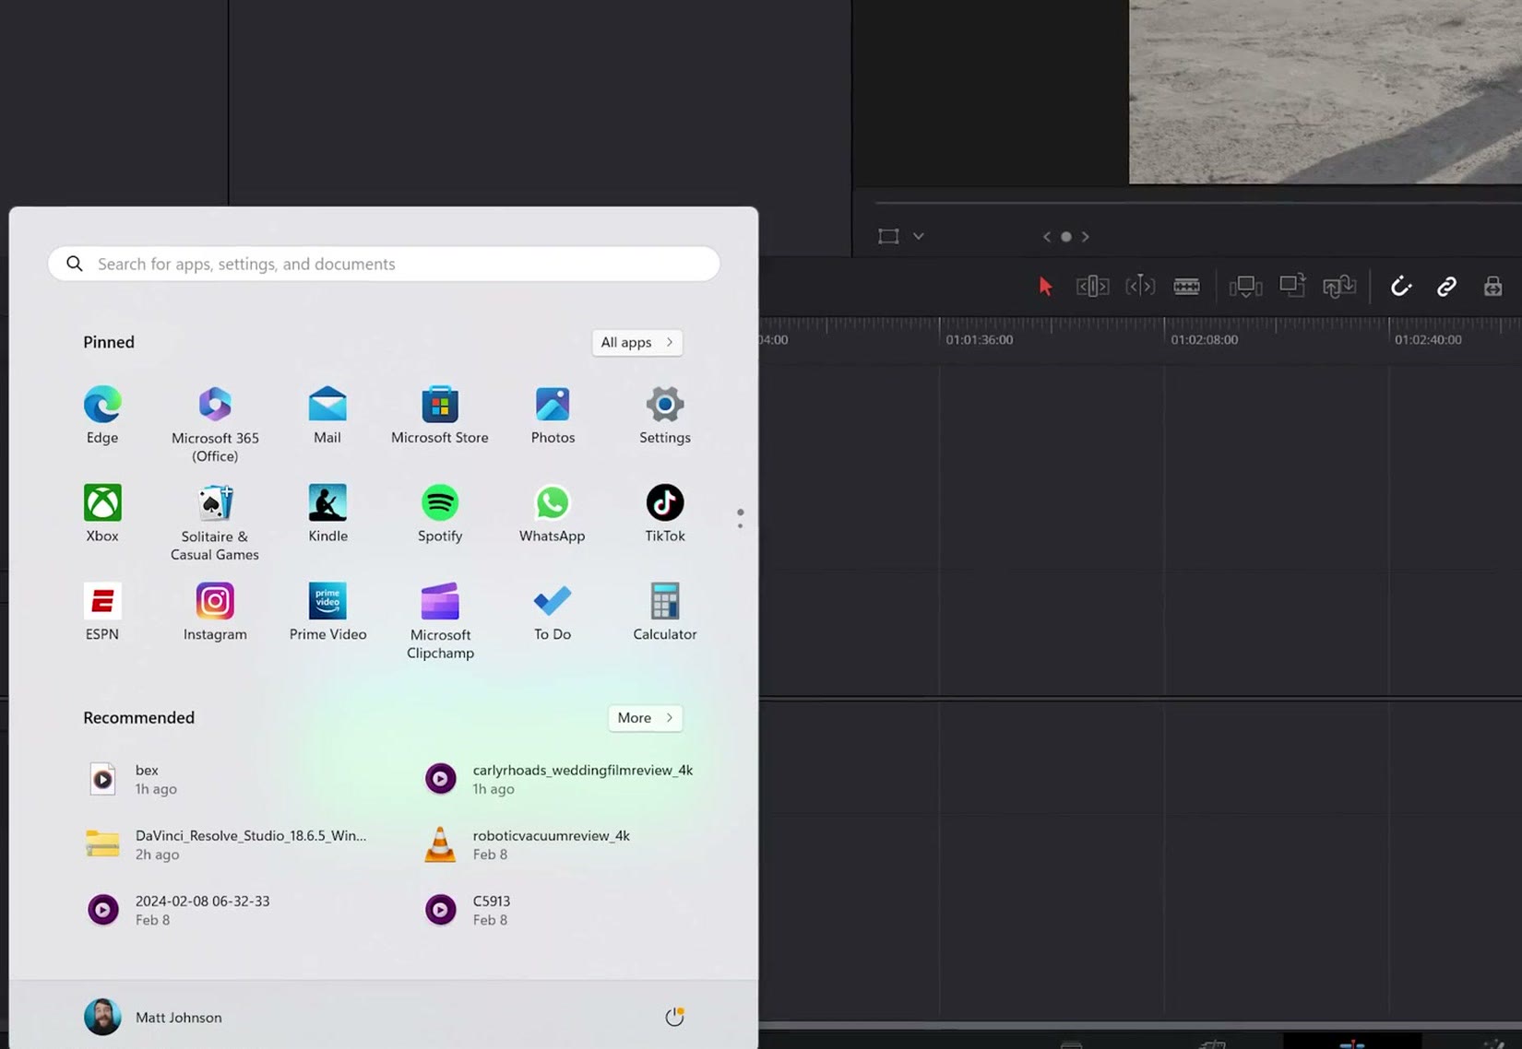The width and height of the screenshot is (1522, 1049).
Task: Click the Resolve viewer preview image
Action: [x=1326, y=91]
